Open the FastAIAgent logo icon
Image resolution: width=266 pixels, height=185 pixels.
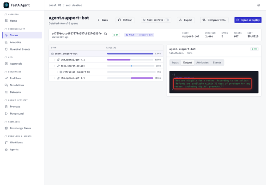tap(6, 5)
